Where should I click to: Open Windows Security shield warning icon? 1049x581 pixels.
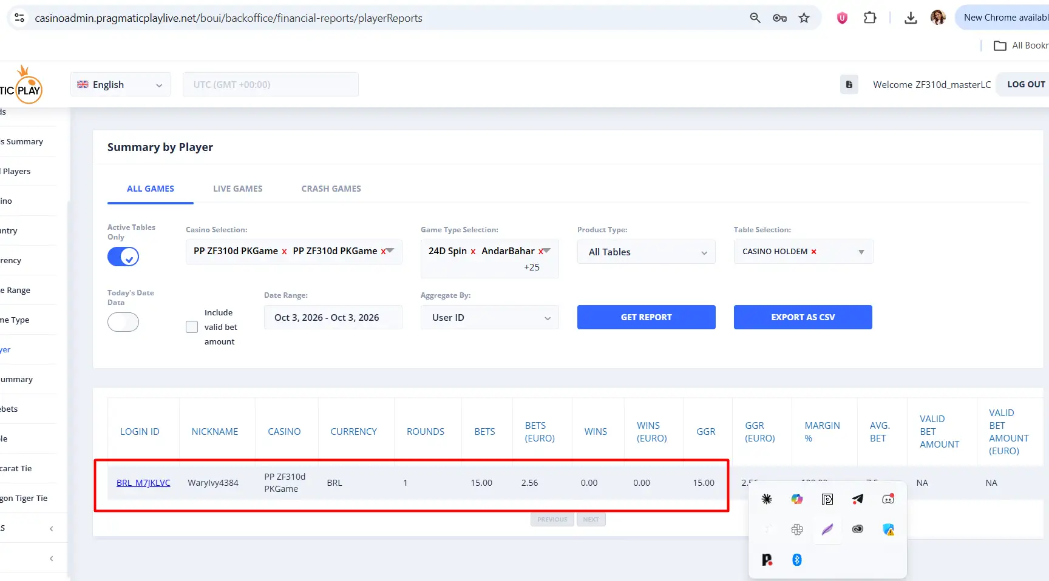click(888, 529)
